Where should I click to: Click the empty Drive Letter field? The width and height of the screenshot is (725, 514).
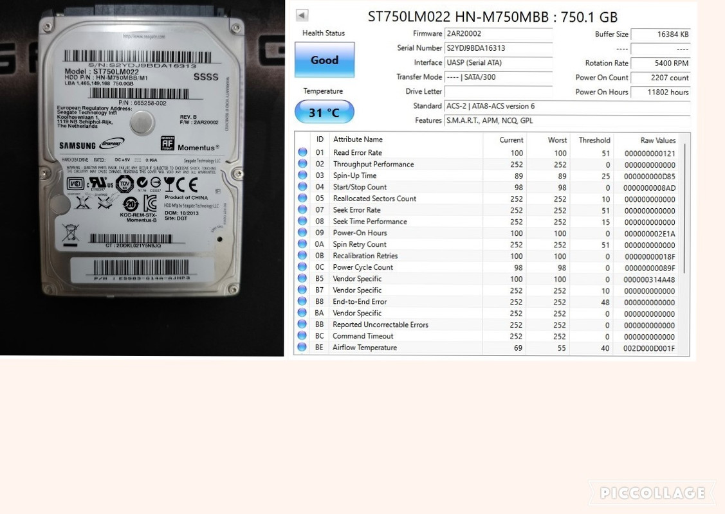(499, 91)
